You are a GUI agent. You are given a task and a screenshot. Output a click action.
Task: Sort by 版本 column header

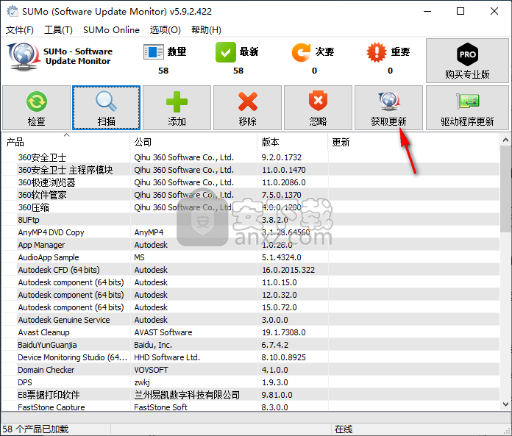click(292, 142)
